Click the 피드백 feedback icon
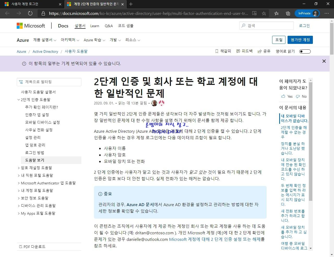The height and width of the screenshot is (257, 334). click(x=238, y=51)
